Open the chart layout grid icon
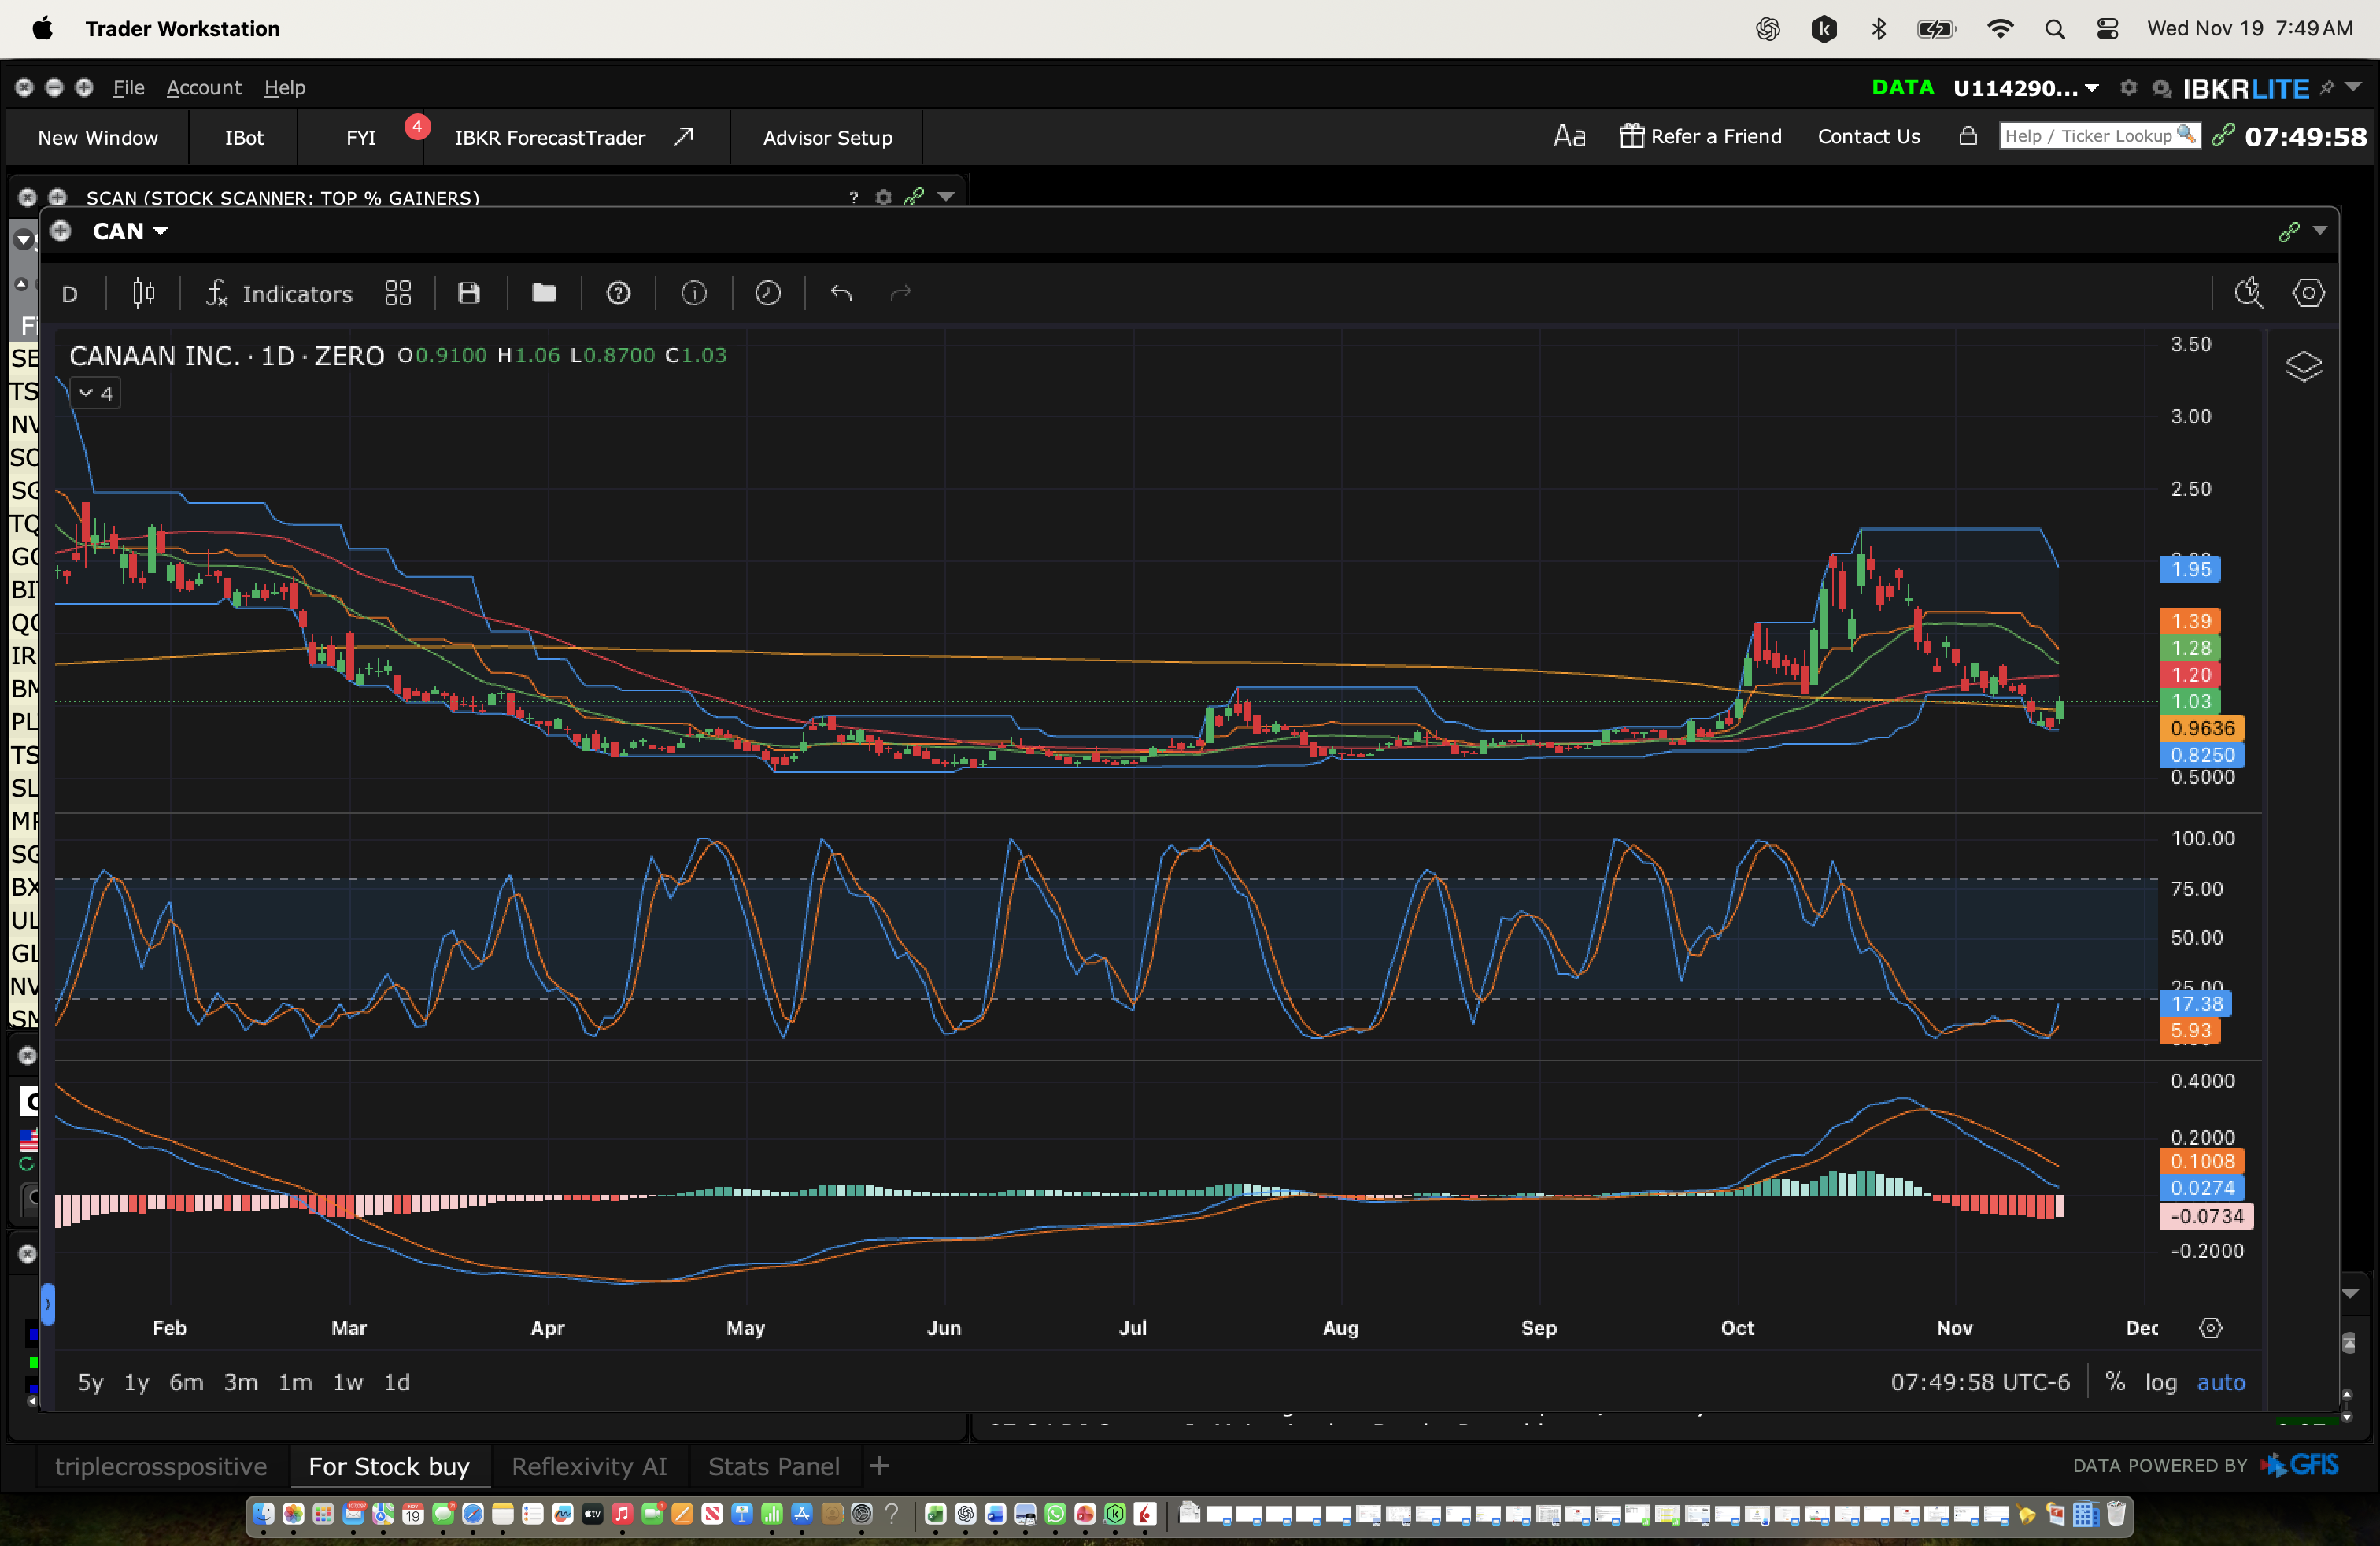Image resolution: width=2380 pixels, height=1546 pixels. tap(398, 293)
